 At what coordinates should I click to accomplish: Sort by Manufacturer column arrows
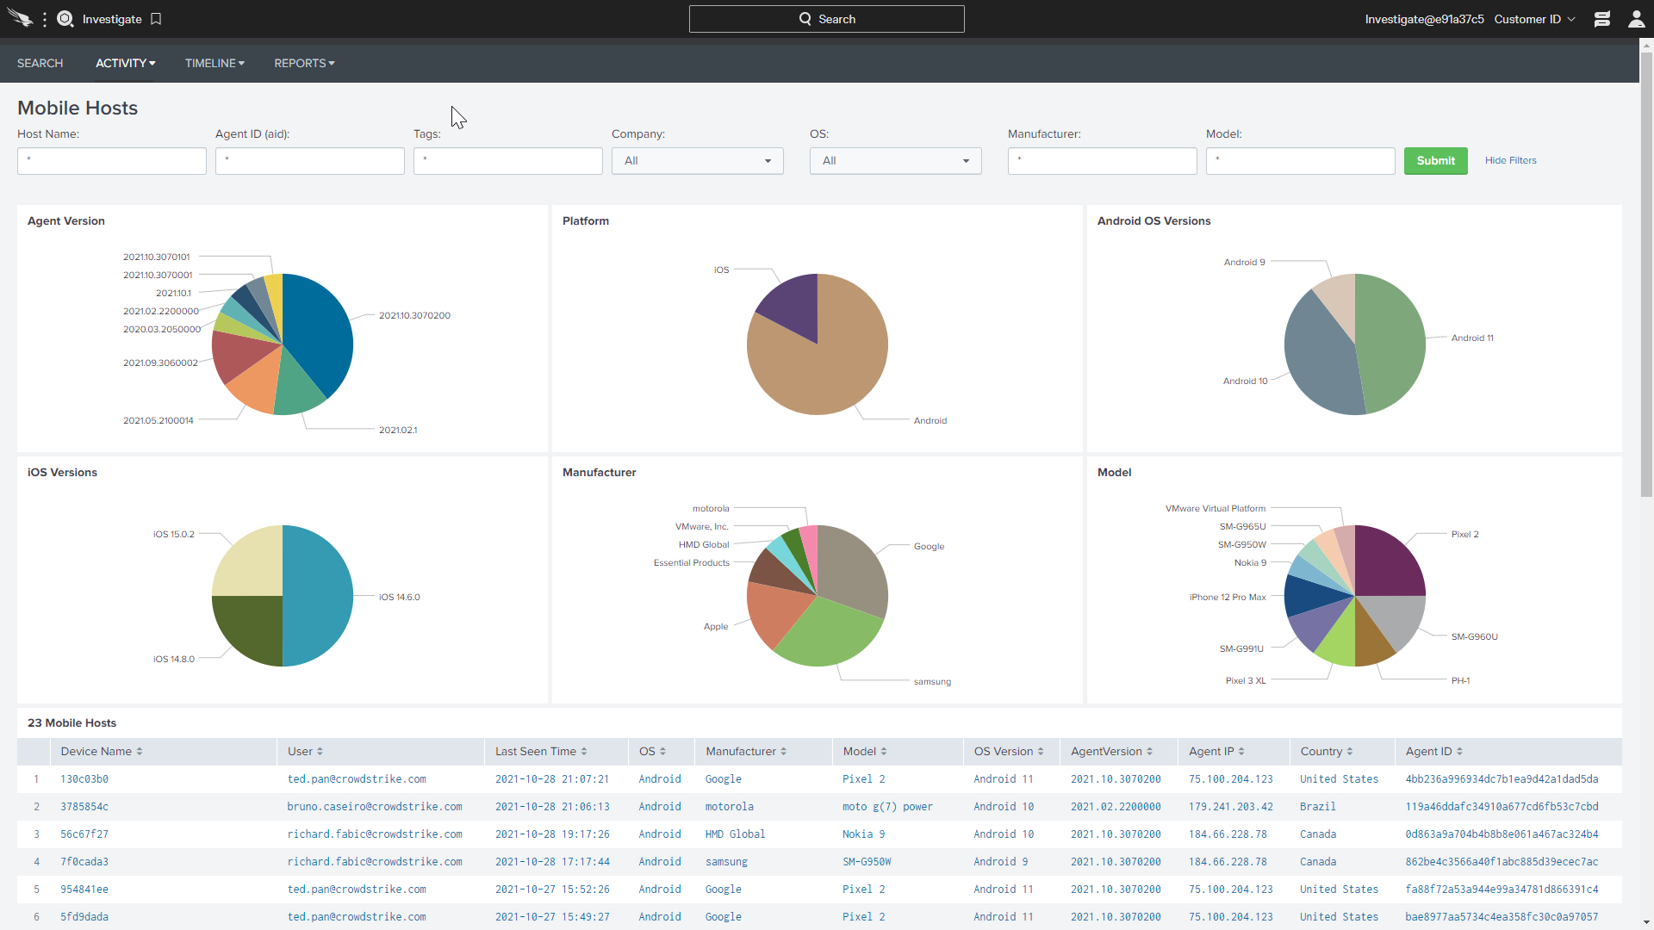(783, 752)
